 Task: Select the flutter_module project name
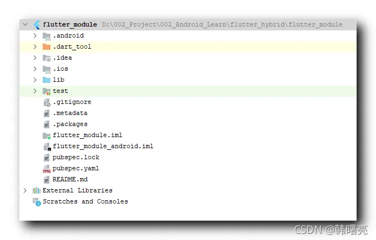pyautogui.click(x=70, y=24)
